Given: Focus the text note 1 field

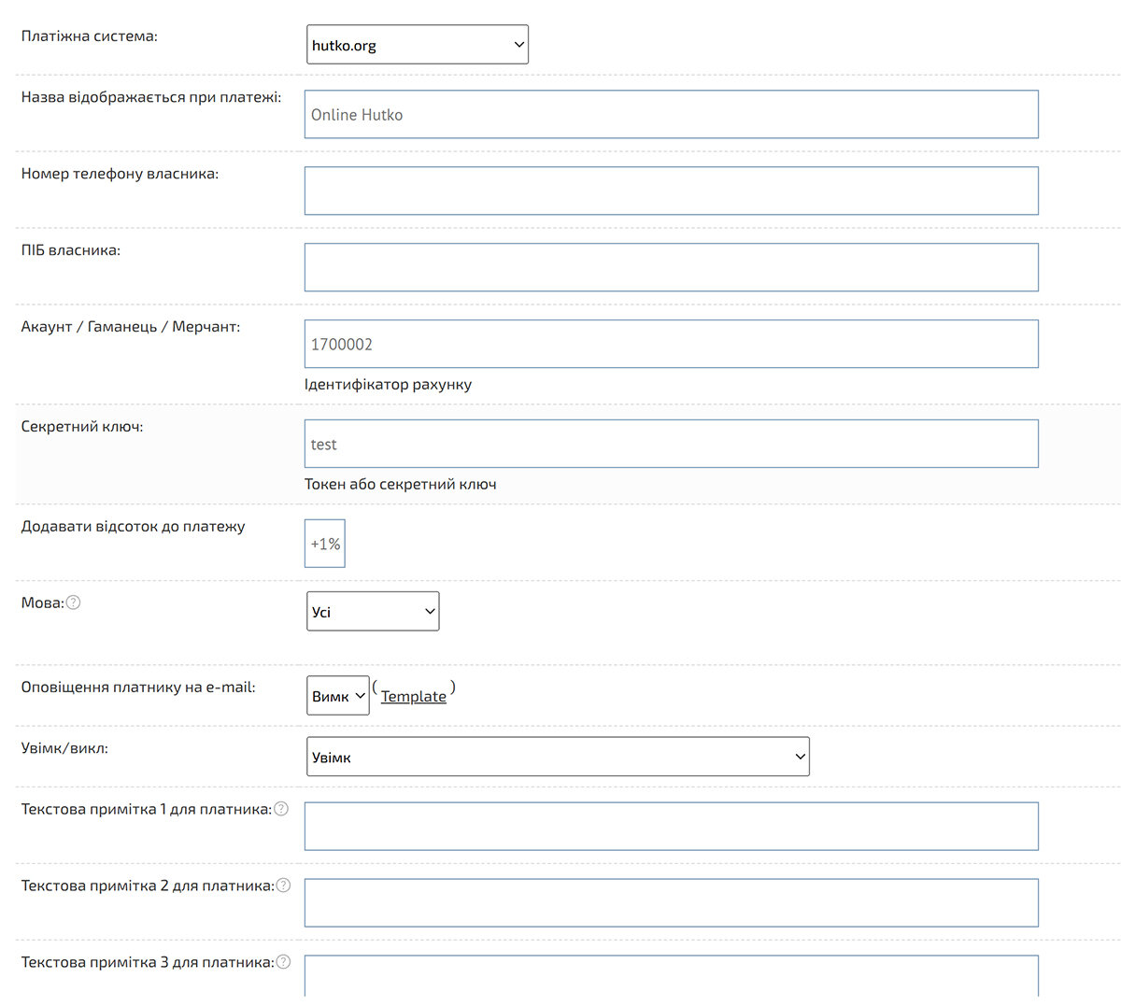Looking at the screenshot, I should (x=671, y=827).
